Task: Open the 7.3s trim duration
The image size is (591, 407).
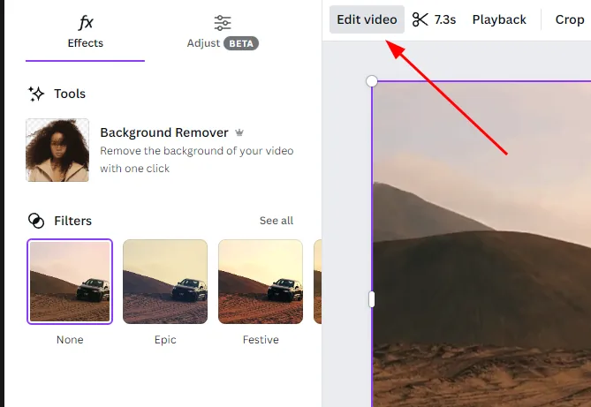Action: [444, 19]
